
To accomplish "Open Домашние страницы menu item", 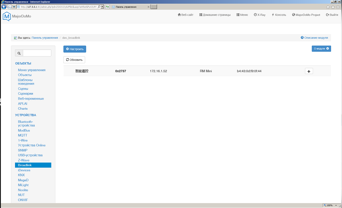I will click(x=215, y=15).
